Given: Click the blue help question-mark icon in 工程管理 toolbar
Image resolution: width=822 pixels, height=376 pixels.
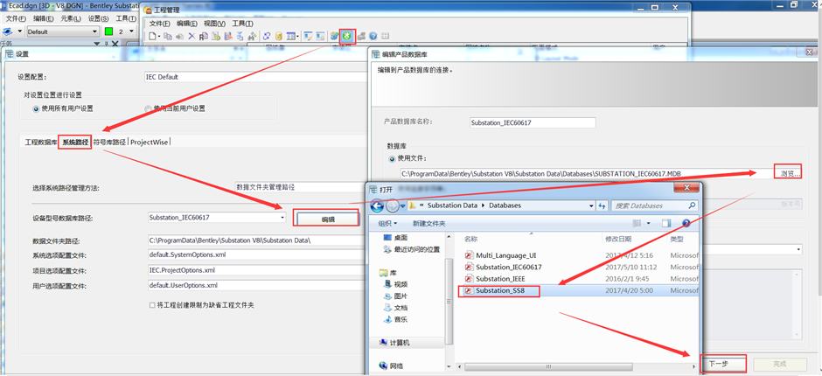Looking at the screenshot, I should pos(373,36).
